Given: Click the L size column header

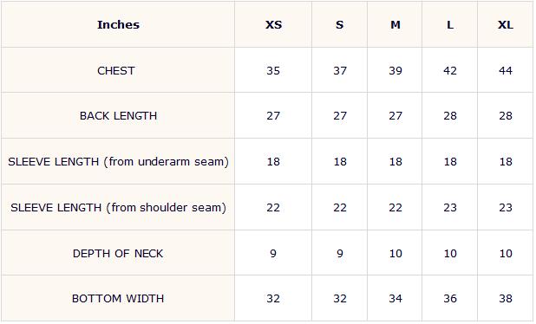Looking at the screenshot, I should pyautogui.click(x=450, y=24).
